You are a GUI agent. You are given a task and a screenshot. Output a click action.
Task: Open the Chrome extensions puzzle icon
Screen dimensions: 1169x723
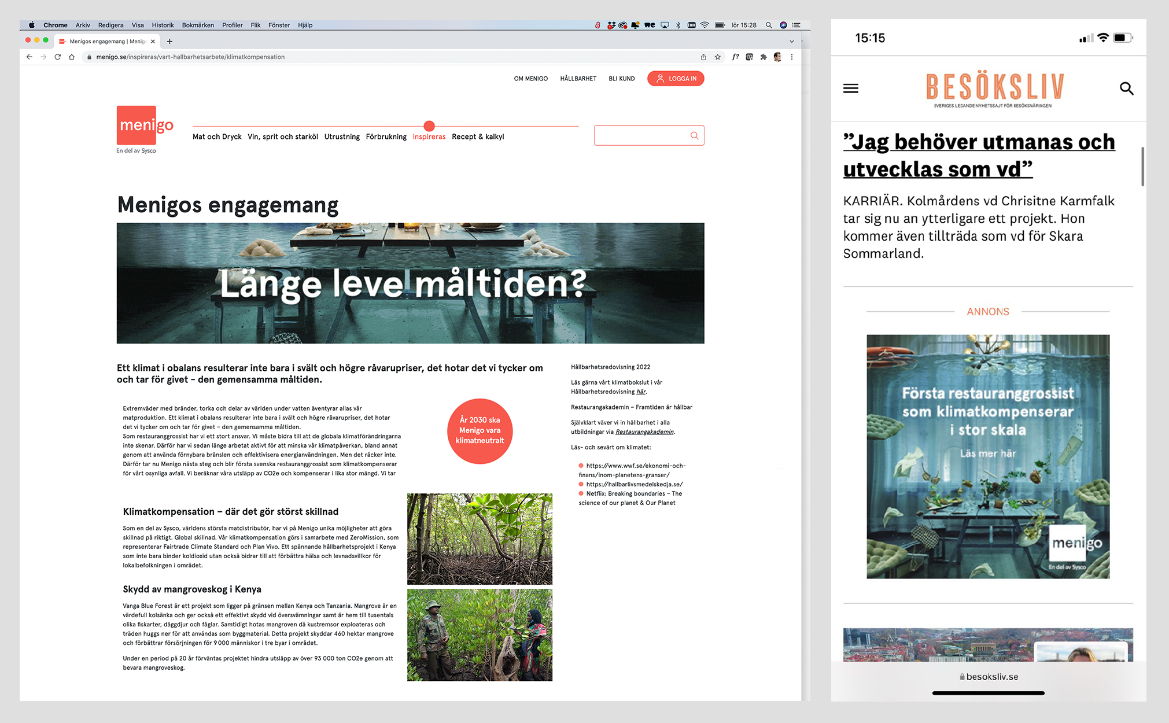[x=764, y=57]
